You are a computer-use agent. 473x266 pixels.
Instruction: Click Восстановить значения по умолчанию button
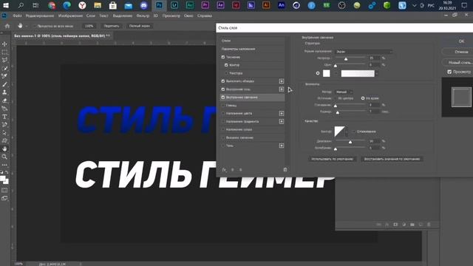[x=392, y=159]
